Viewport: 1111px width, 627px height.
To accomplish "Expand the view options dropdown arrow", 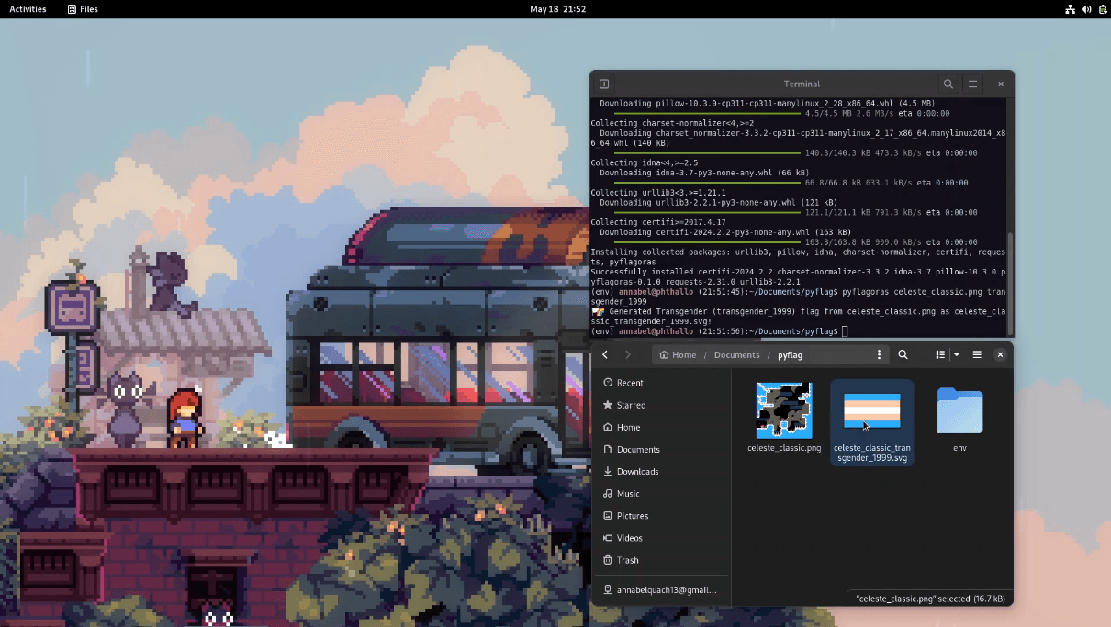I will click(x=956, y=354).
